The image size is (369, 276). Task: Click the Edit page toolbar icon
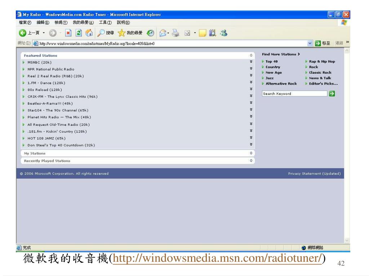point(187,33)
